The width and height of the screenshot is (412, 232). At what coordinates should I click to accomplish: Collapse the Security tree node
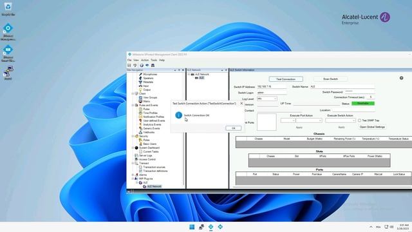coord(133,136)
